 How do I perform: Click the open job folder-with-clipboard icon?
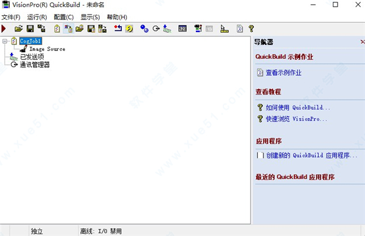tap(80, 29)
